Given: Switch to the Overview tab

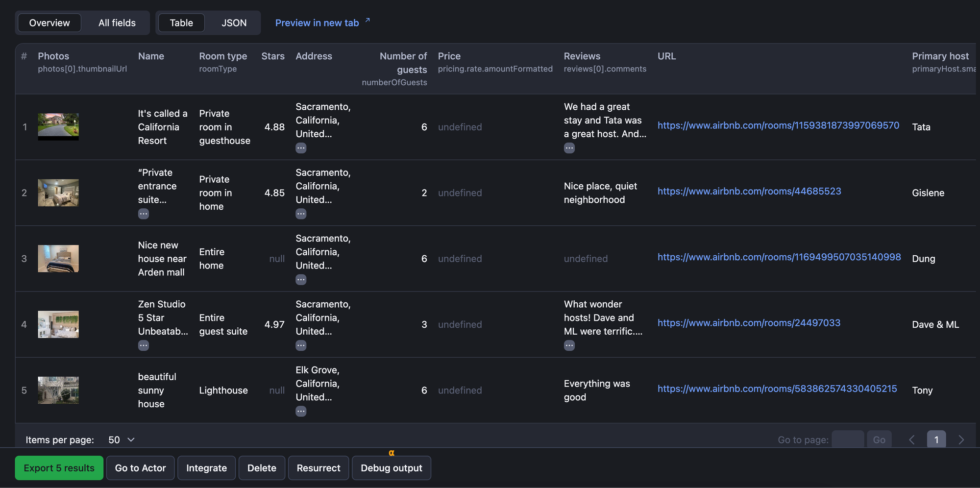Looking at the screenshot, I should click(x=49, y=23).
